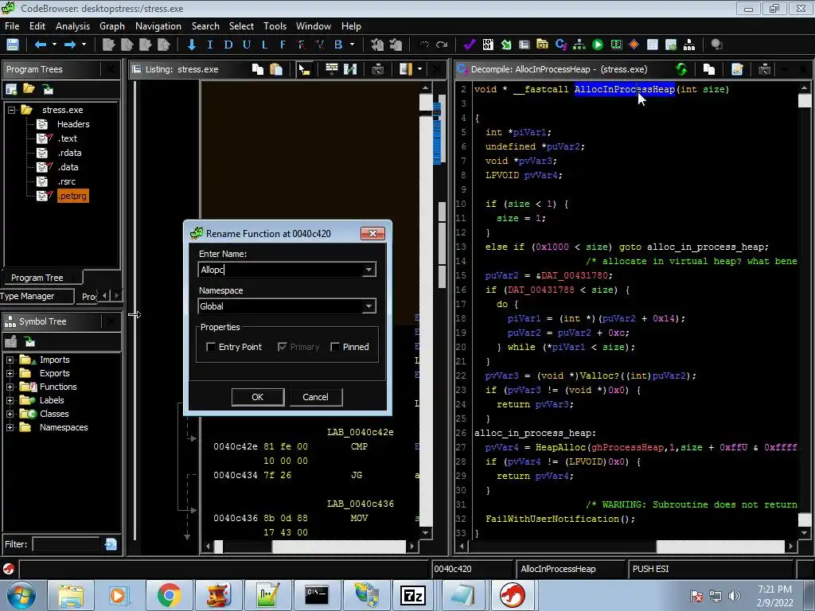The height and width of the screenshot is (611, 815).
Task: Click the blue down-arrow navigation icon
Action: 192,45
